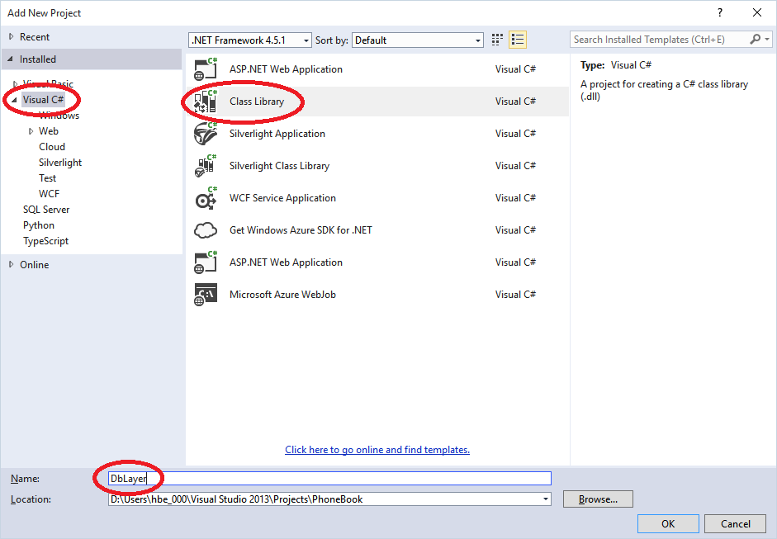Select the TypeScript category
777x539 pixels.
45,241
